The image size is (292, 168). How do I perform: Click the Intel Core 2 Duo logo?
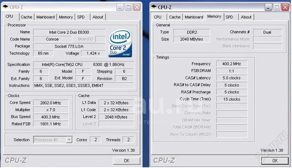120,43
